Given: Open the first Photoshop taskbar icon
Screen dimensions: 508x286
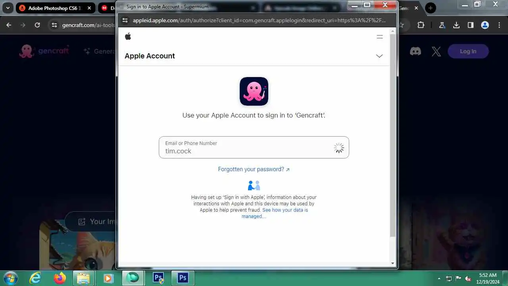Looking at the screenshot, I should point(158,278).
